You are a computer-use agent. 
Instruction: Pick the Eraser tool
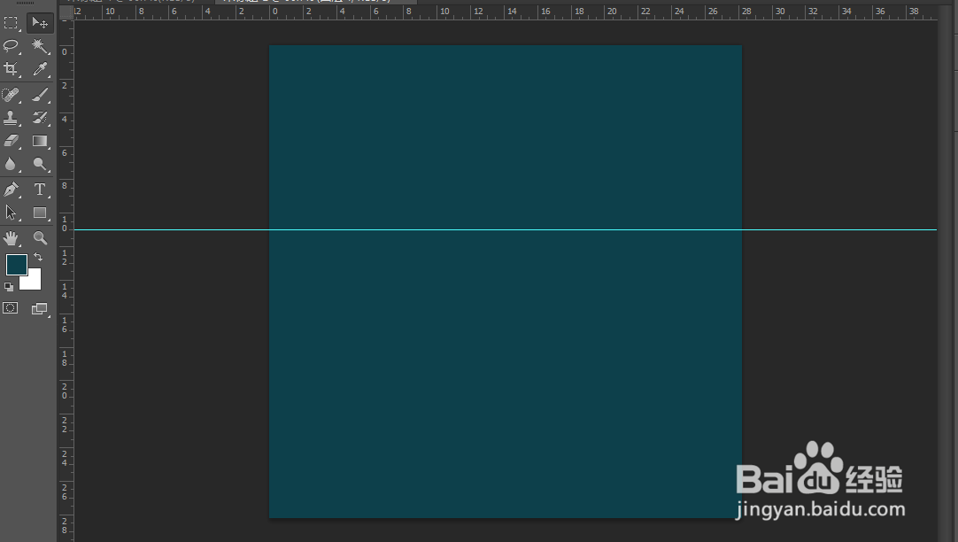[11, 141]
